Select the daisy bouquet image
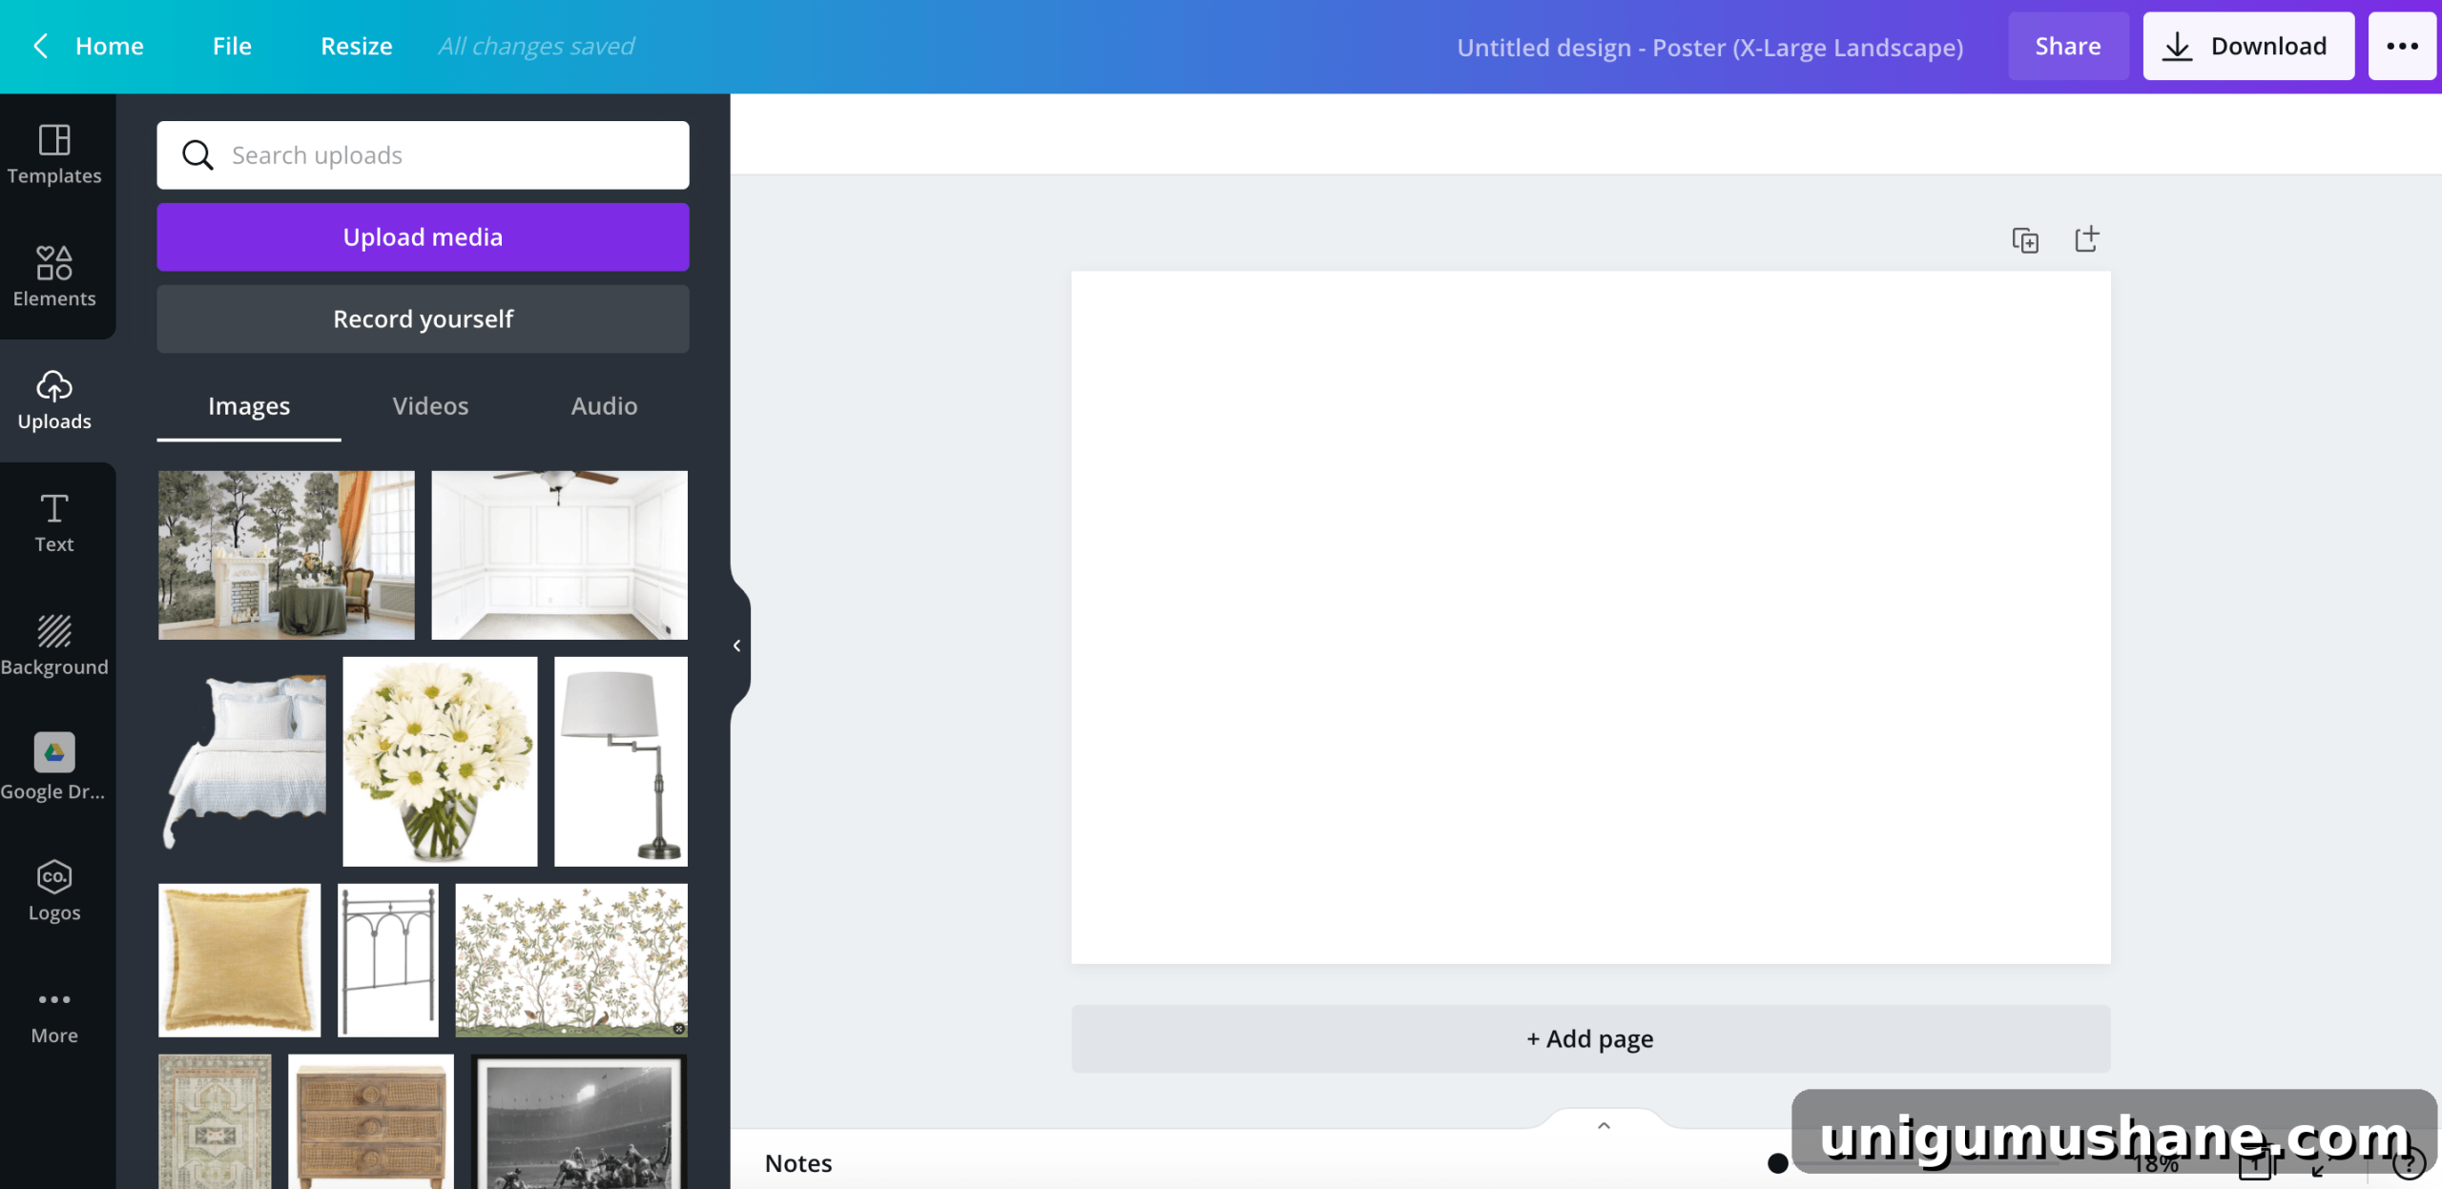Screen dimensions: 2442x1189 (x=440, y=761)
